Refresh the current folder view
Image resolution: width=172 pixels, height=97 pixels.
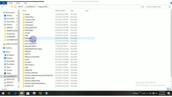(x=143, y=7)
